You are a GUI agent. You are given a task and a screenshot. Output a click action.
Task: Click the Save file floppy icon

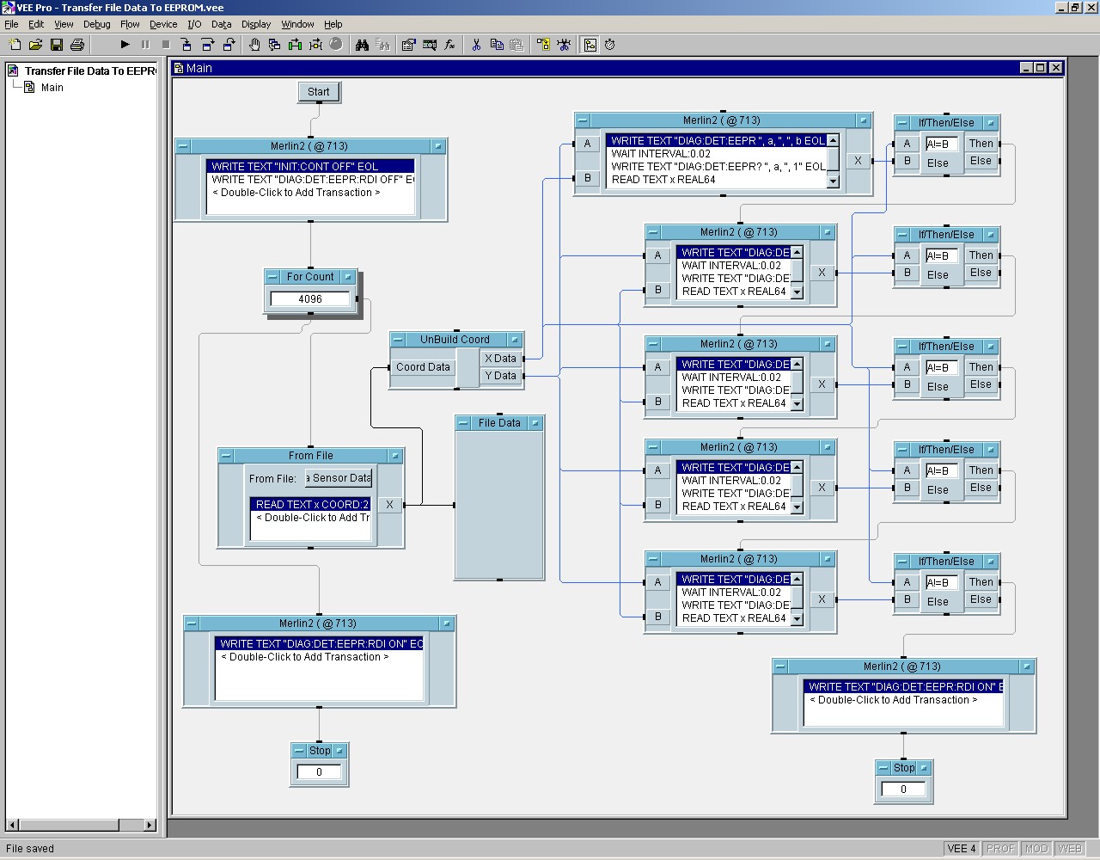tap(57, 45)
